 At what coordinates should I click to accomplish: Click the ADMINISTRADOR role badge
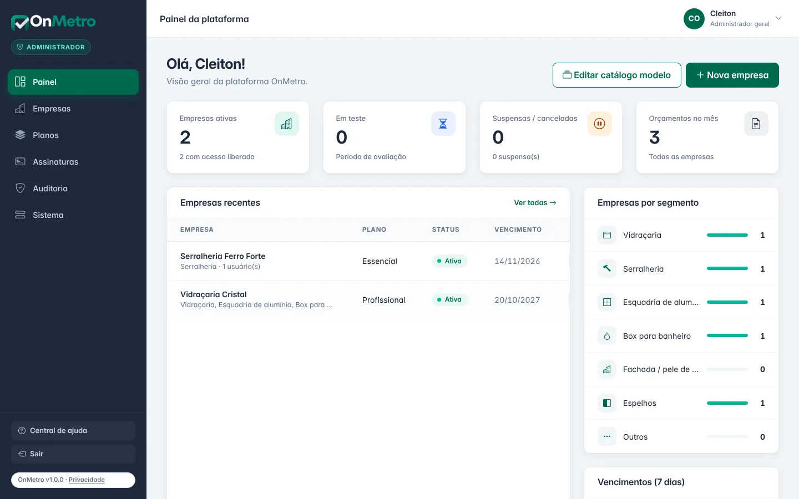pos(51,47)
